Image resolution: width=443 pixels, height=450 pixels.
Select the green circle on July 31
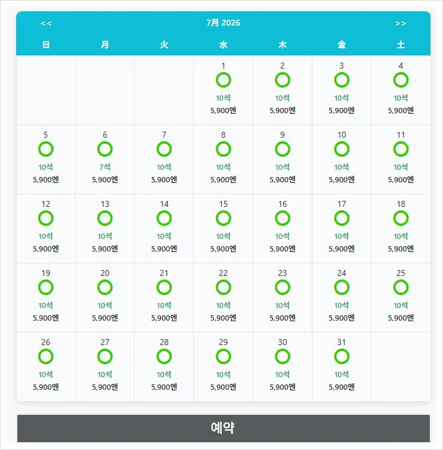point(342,356)
